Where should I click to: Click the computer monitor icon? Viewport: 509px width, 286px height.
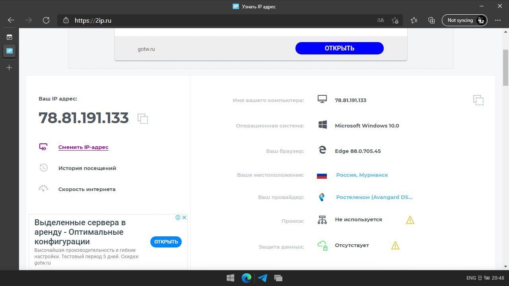click(x=322, y=99)
